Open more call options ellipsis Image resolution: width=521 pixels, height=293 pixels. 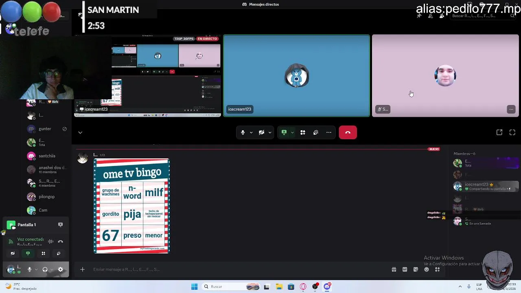(x=329, y=132)
